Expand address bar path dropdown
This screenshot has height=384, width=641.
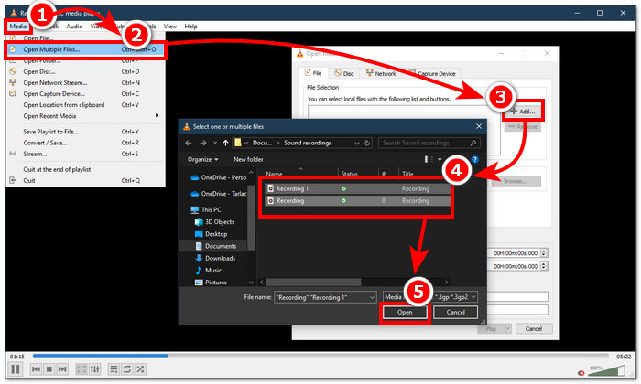coord(357,144)
